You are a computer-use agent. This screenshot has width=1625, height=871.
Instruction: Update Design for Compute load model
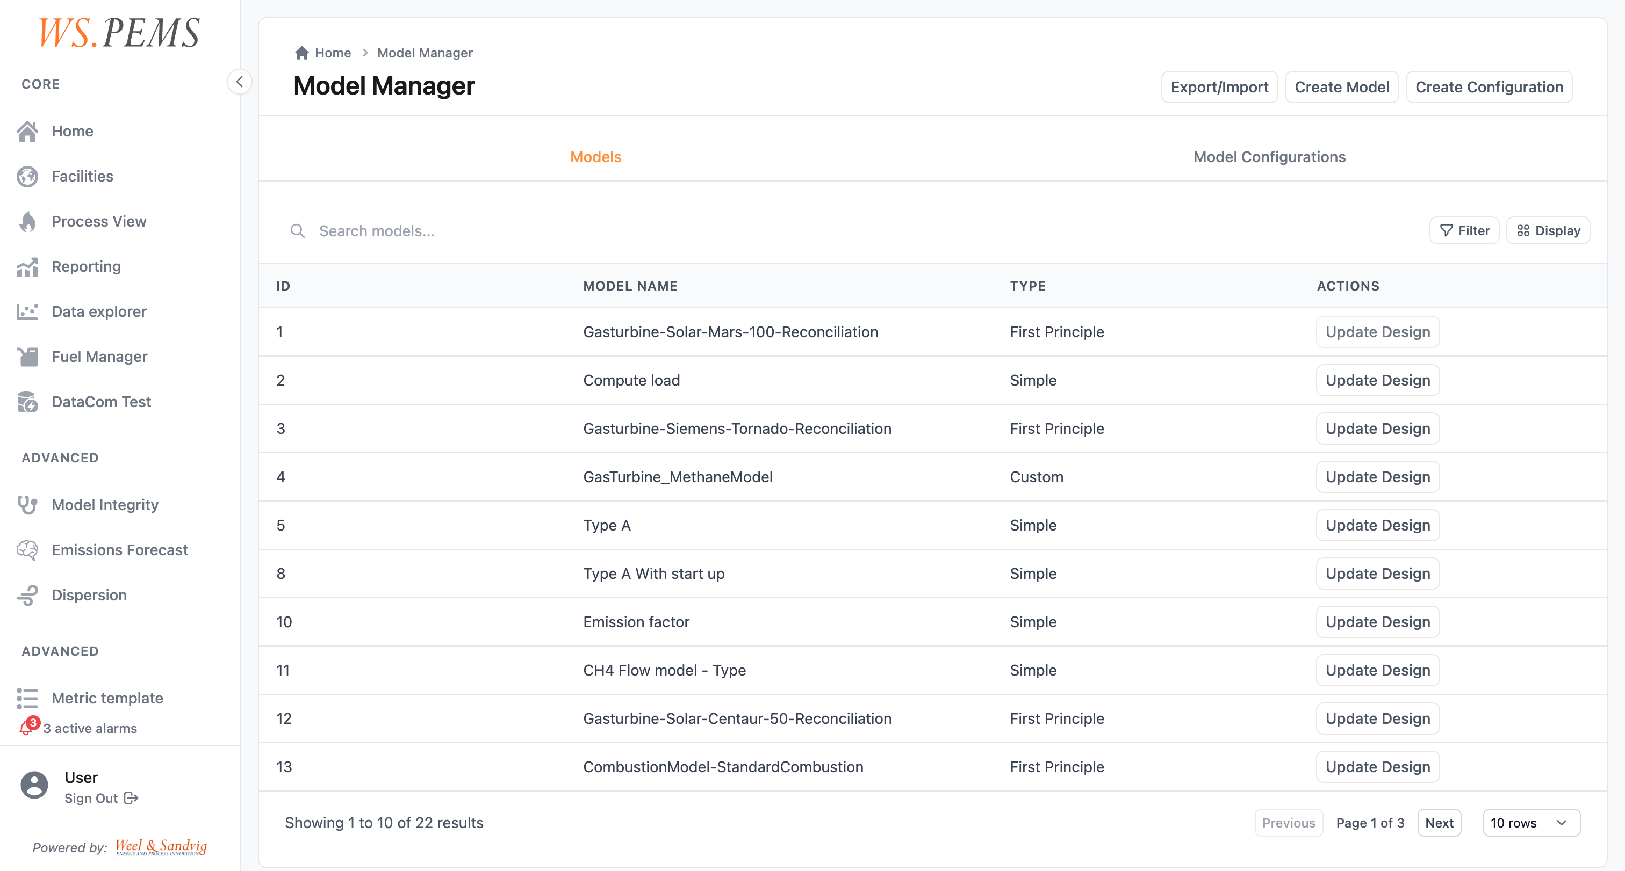pyautogui.click(x=1378, y=380)
